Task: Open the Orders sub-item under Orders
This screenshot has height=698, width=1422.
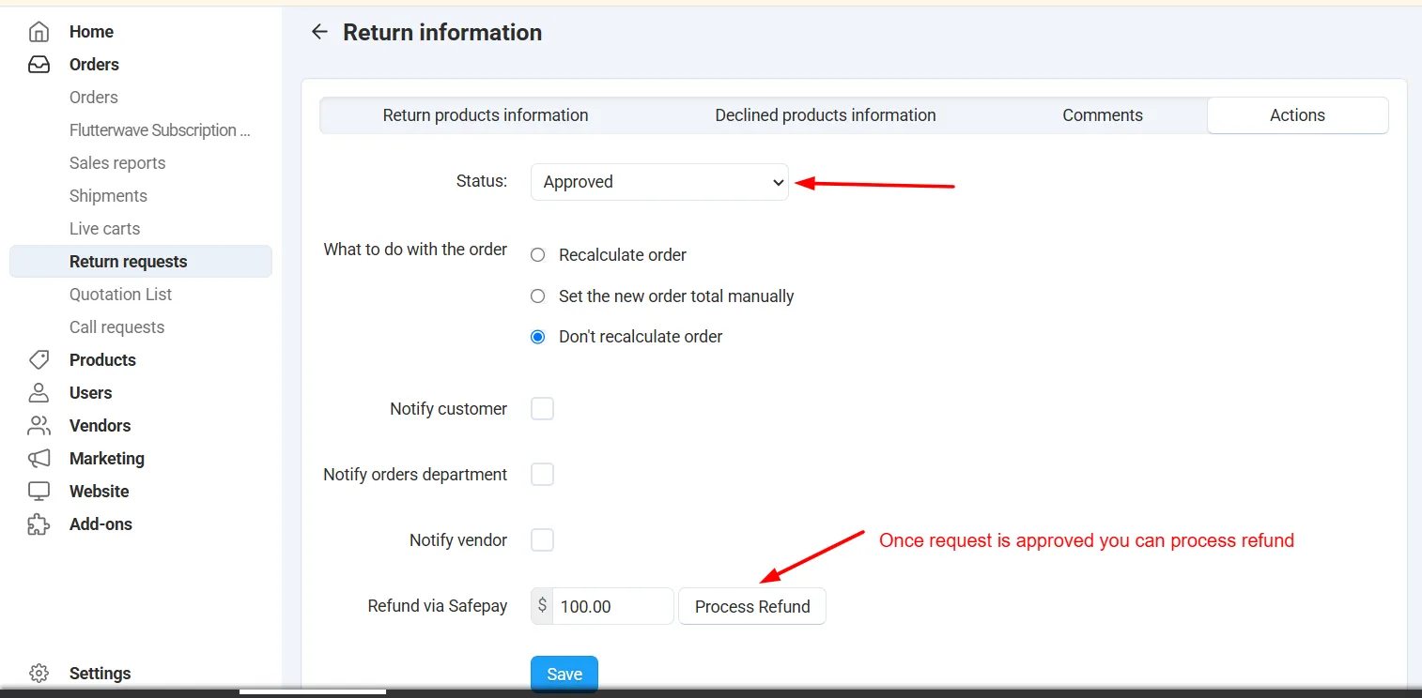Action: click(x=94, y=98)
